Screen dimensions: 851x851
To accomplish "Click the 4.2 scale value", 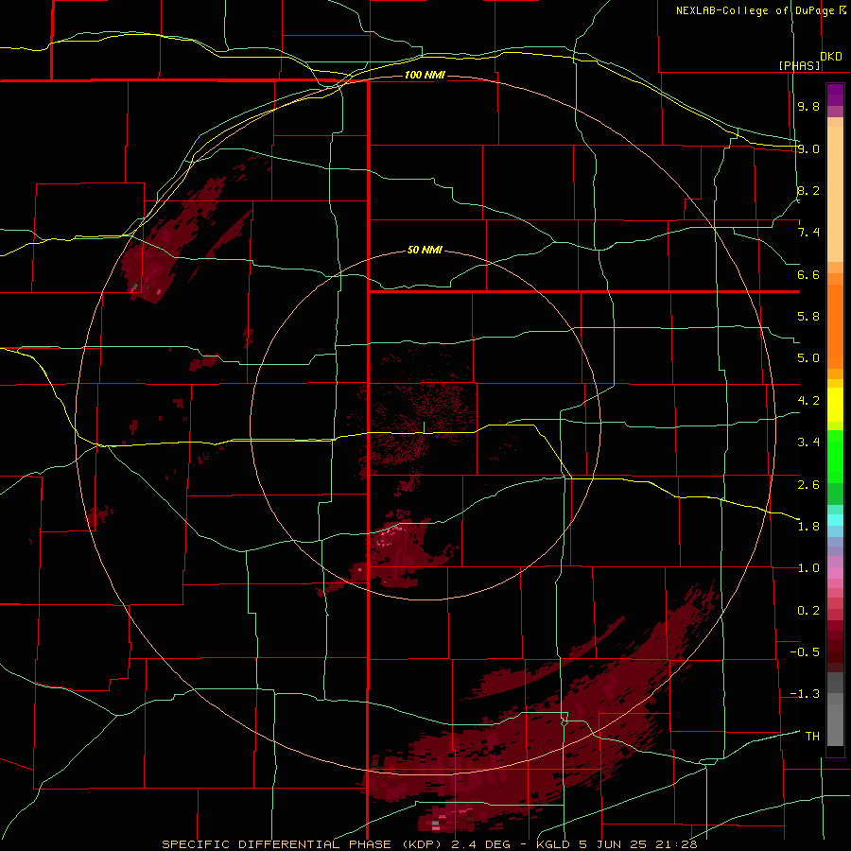I will click(808, 401).
